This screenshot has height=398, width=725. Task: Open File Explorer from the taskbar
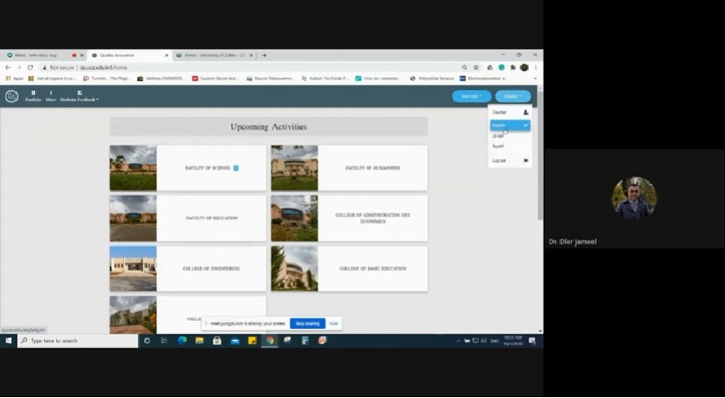coord(200,340)
